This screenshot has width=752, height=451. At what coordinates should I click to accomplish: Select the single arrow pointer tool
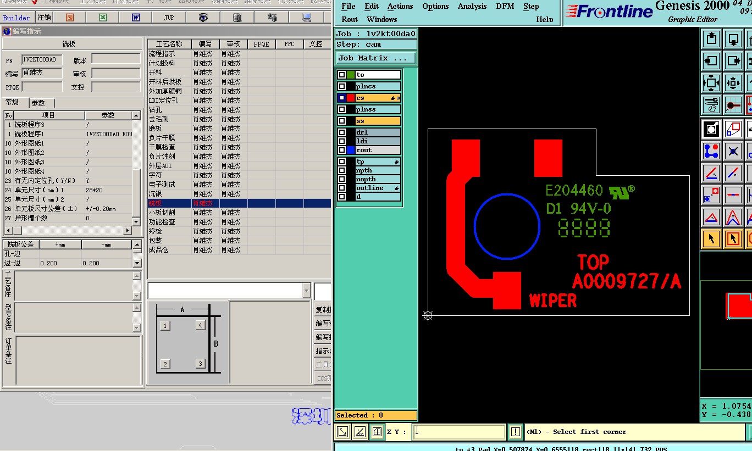[x=711, y=239]
